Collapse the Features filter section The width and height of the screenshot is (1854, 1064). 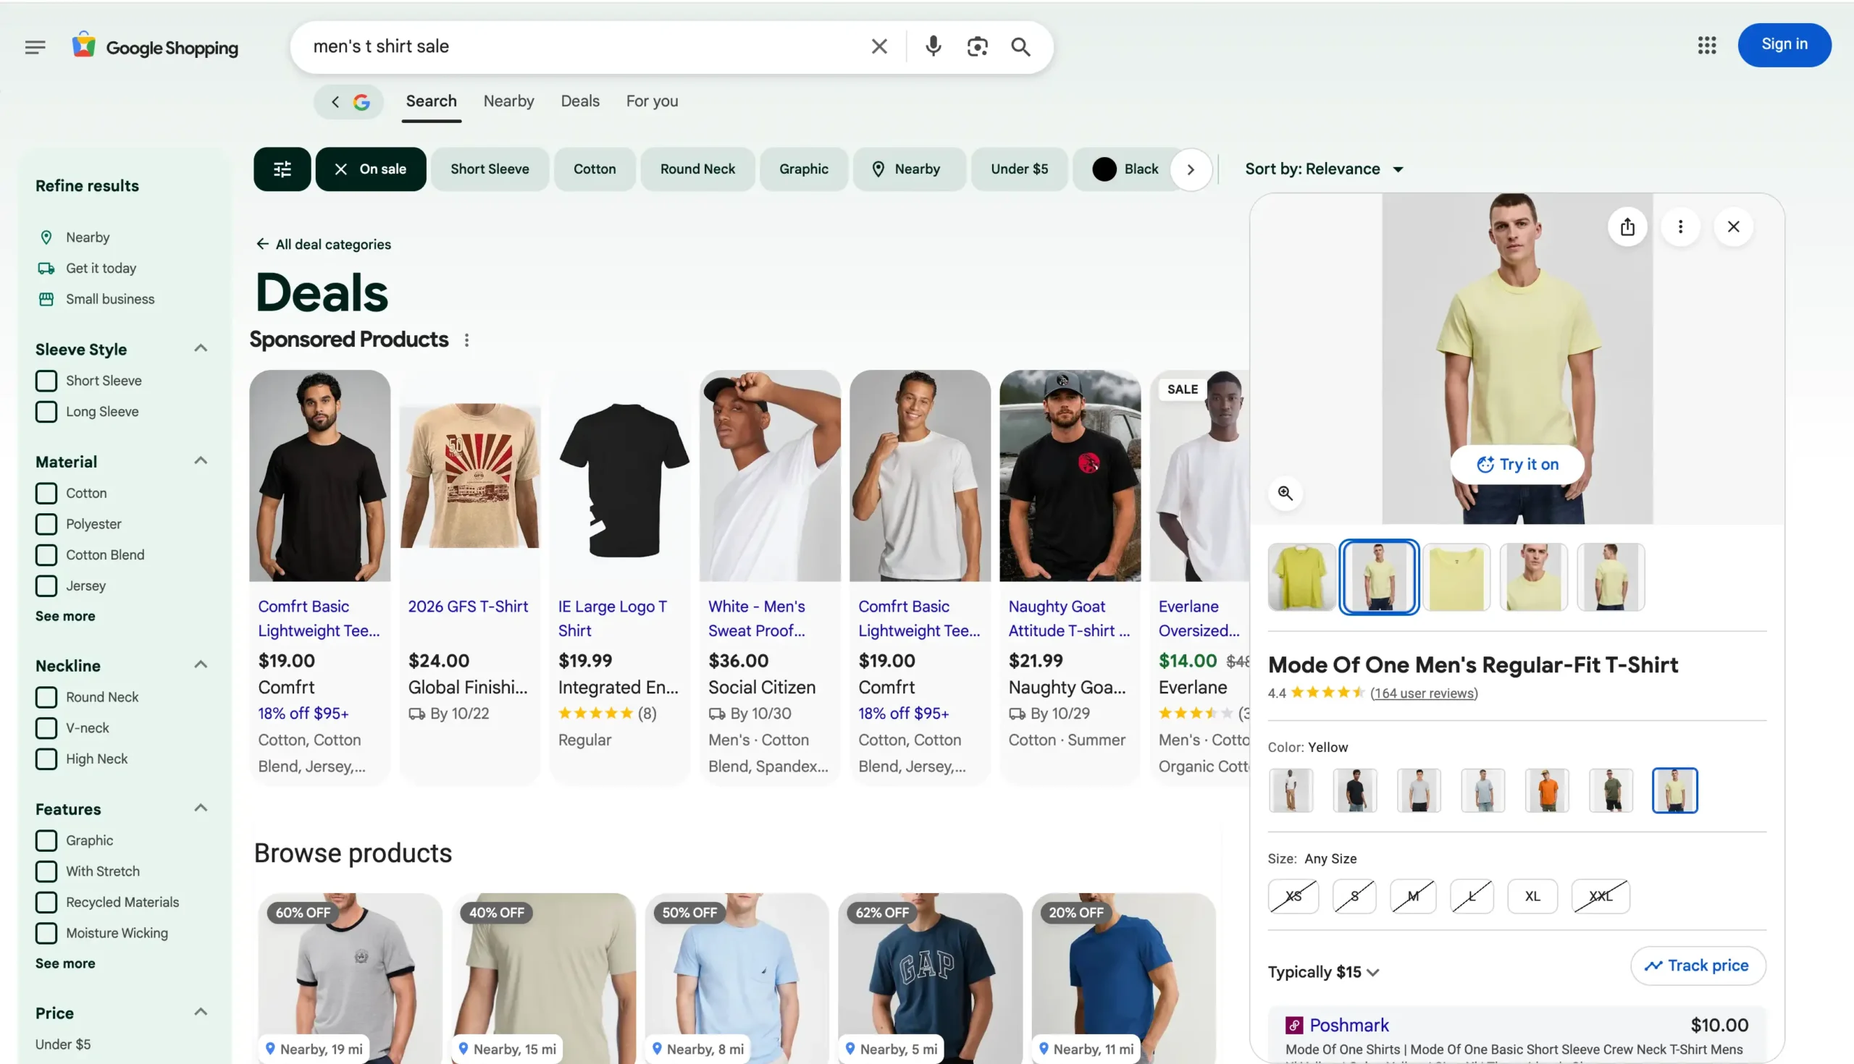pos(201,808)
